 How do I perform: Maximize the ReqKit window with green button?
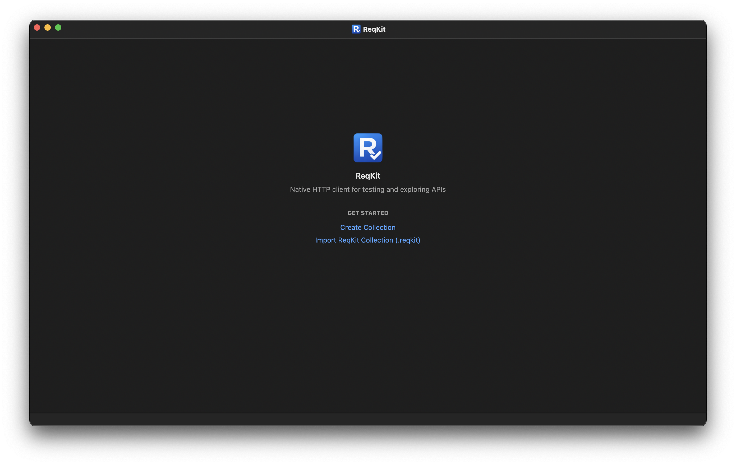(x=58, y=27)
